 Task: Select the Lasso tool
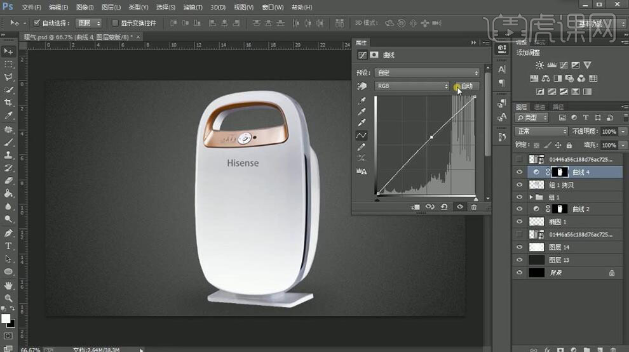pos(8,77)
